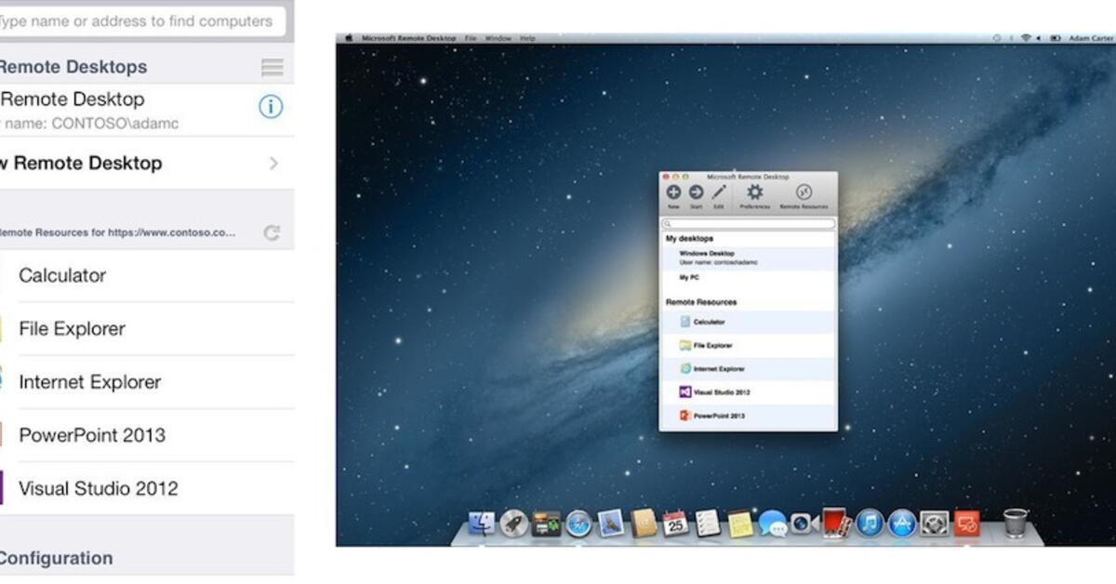Open the File menu in the menu bar
The width and height of the screenshot is (1116, 584).
[471, 38]
